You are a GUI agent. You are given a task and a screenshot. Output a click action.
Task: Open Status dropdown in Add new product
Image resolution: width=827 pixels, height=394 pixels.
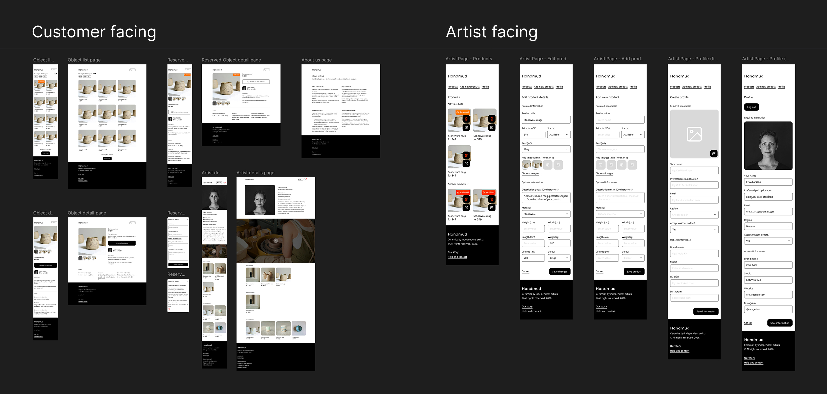[x=633, y=135]
